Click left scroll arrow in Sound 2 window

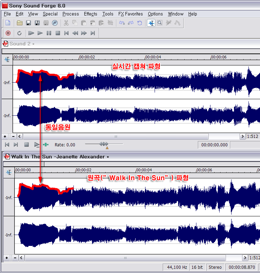pyautogui.click(x=19, y=136)
